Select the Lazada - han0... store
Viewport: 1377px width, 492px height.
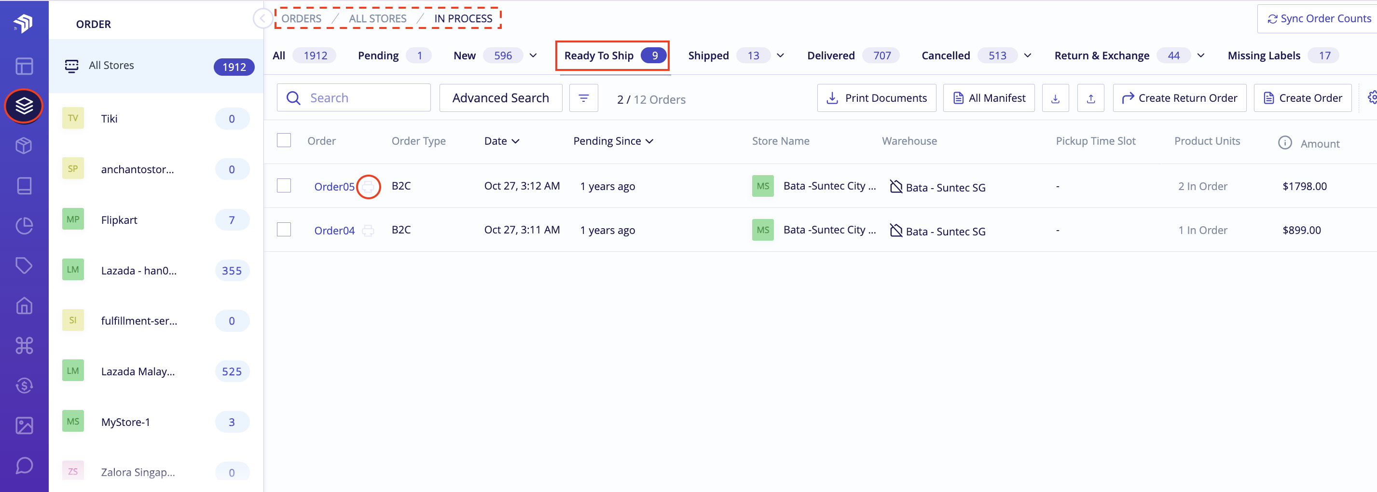tap(156, 270)
